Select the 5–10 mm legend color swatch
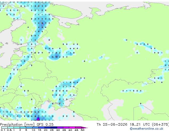The height and width of the screenshot is (131, 169). 29,128
